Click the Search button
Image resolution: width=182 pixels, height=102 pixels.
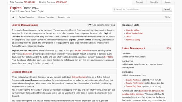click(167, 9)
